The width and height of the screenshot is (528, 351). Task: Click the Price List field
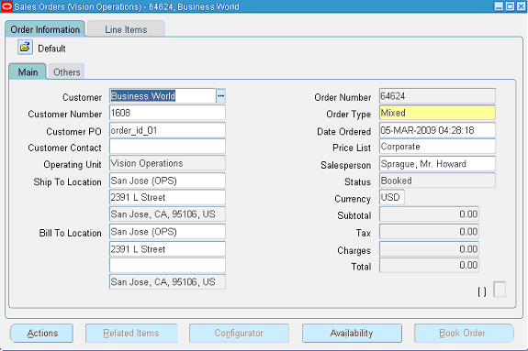[437, 147]
